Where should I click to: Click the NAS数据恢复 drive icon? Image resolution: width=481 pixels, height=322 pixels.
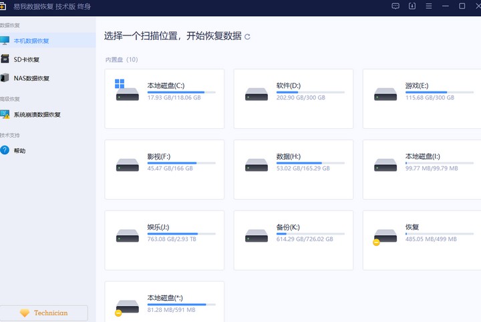click(5, 78)
